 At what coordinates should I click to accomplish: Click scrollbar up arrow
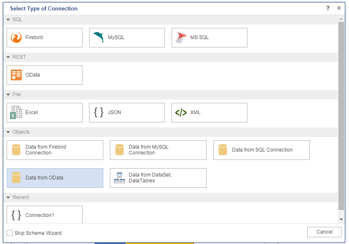pos(341,19)
